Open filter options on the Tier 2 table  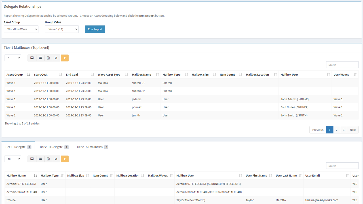[x=65, y=159]
